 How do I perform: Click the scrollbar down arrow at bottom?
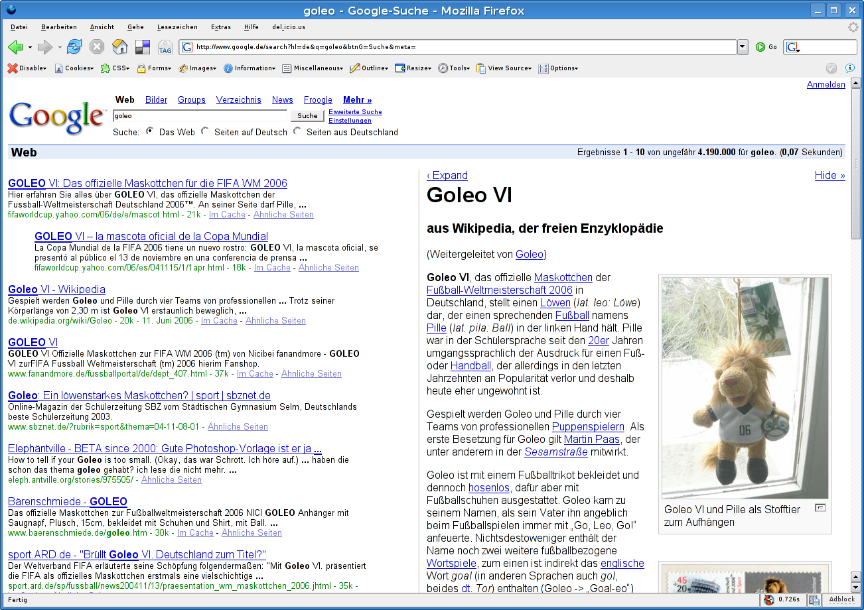pos(856,587)
